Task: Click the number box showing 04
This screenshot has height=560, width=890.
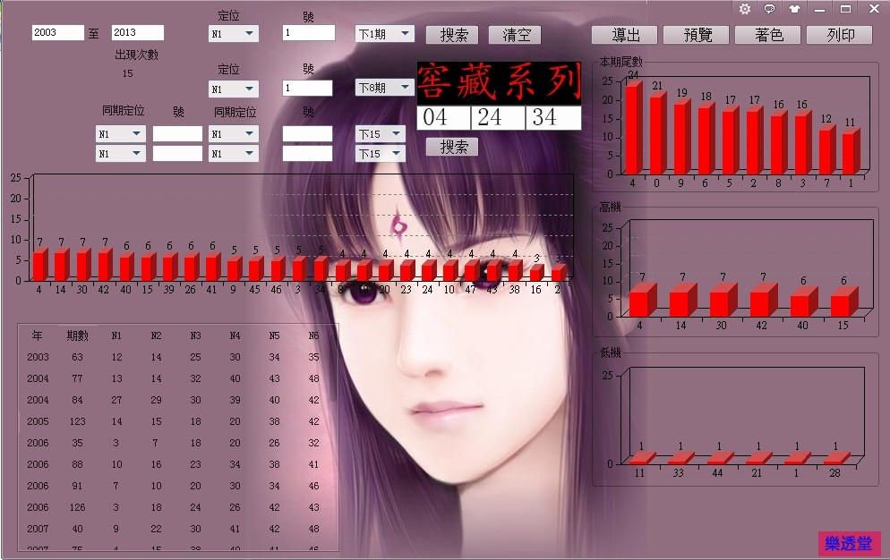Action: (444, 117)
